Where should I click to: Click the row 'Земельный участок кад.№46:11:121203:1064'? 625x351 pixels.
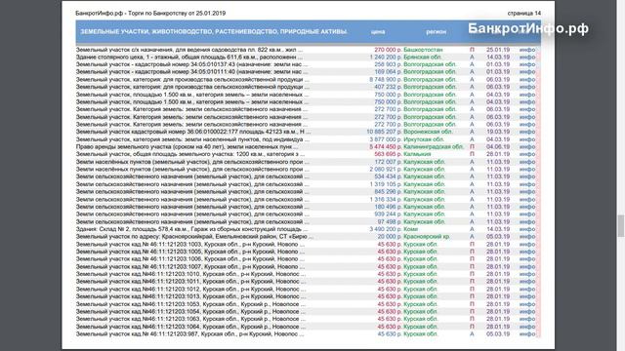point(309,327)
